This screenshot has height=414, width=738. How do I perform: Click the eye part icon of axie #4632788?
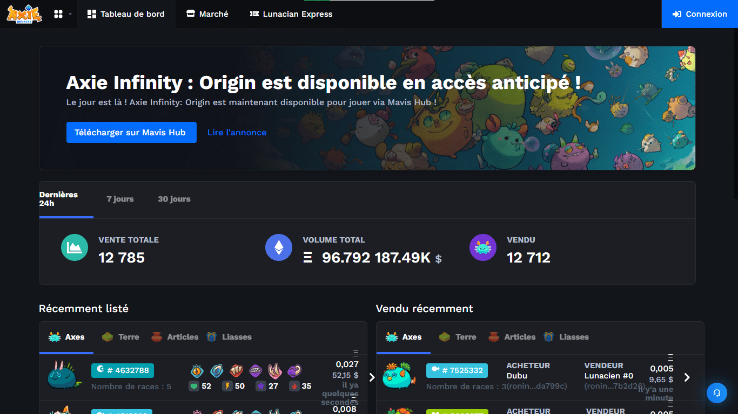pos(197,371)
